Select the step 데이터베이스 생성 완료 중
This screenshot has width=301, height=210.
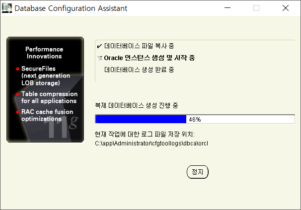click(x=139, y=70)
